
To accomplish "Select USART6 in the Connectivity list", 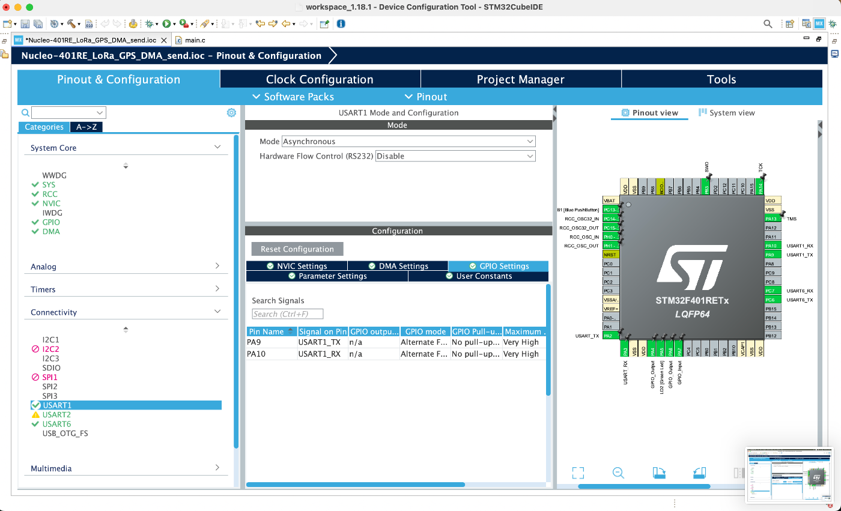I will point(56,424).
